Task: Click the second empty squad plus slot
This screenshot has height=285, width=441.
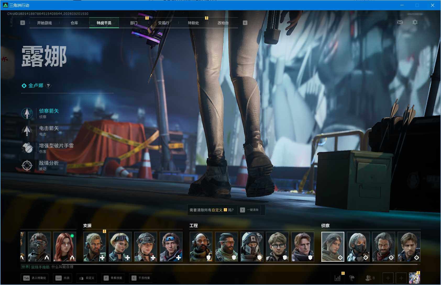Action: click(x=401, y=278)
